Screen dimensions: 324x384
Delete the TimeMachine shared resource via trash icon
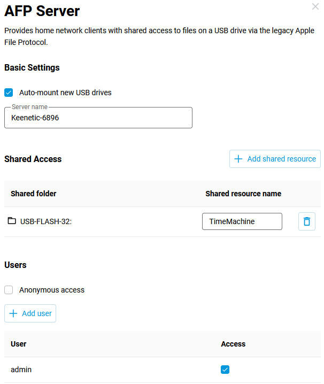pyautogui.click(x=306, y=221)
